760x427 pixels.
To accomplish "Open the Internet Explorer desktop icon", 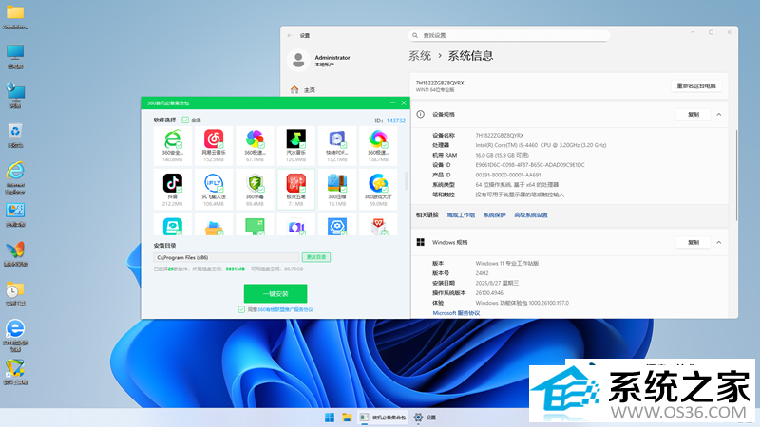I will pos(15,171).
